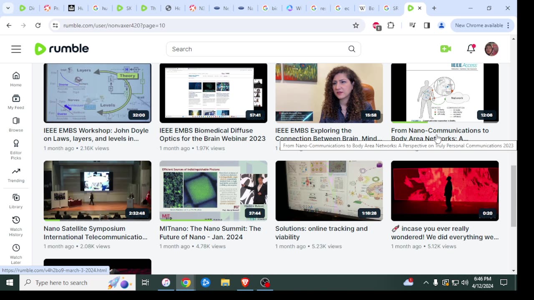Open John Doyle workshop video thumbnail
Image resolution: width=534 pixels, height=300 pixels.
(97, 93)
